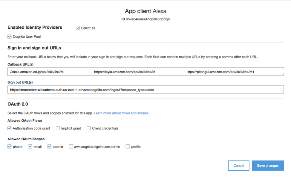
Task: Disable the Authorization code grant flow
Action: tap(9, 128)
